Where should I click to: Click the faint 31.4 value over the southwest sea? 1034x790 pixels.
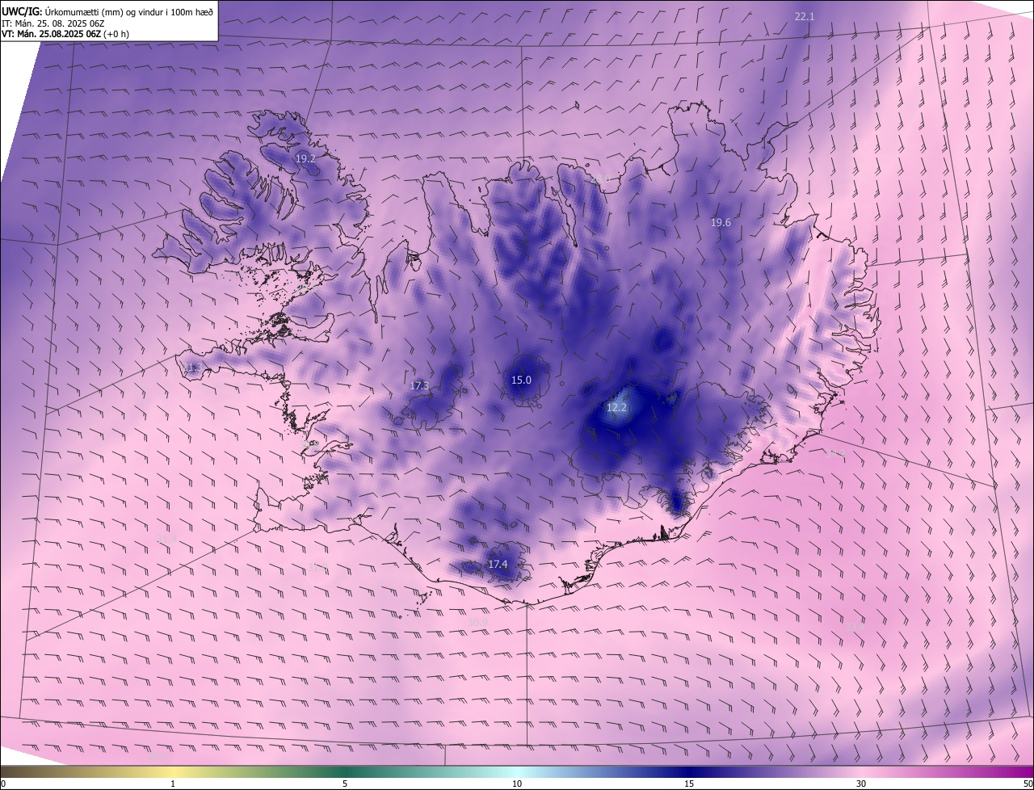(x=166, y=539)
